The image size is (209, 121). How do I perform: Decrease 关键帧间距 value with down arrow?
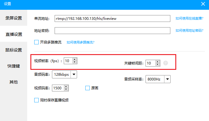point(158,64)
